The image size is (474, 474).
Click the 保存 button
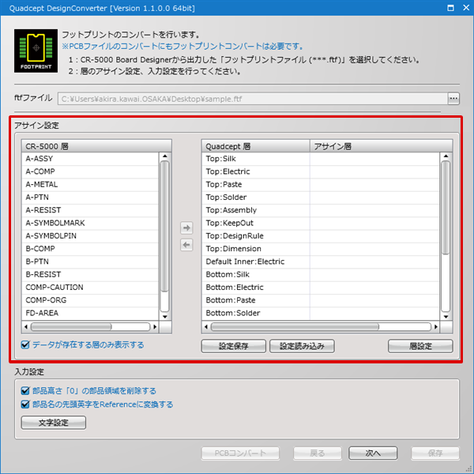[435, 453]
